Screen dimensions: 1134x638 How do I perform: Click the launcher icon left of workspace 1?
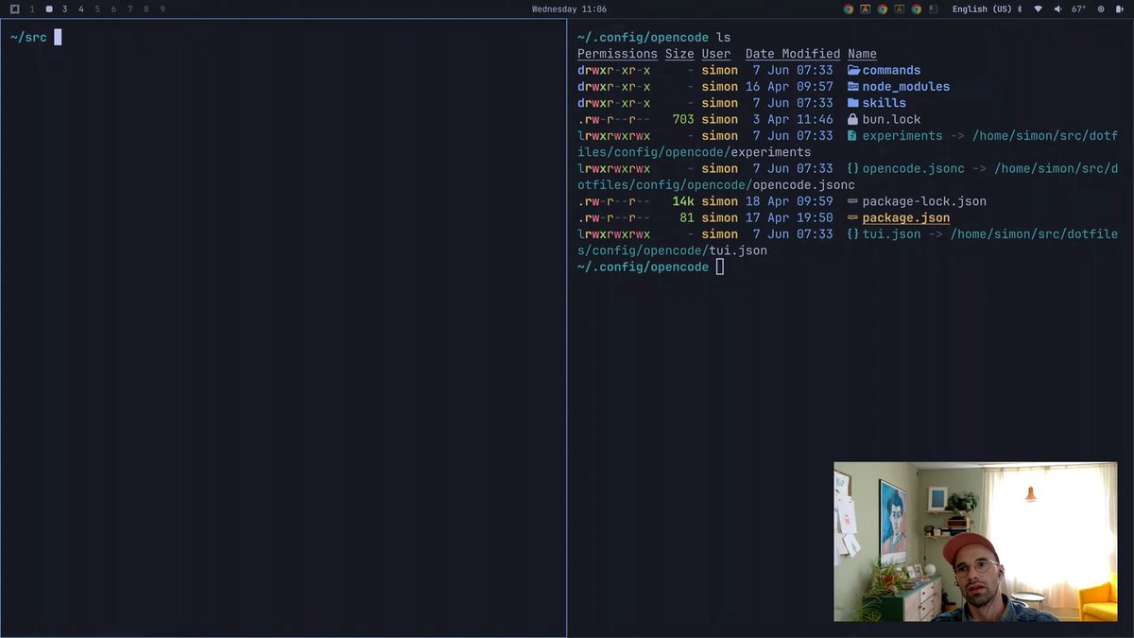click(14, 9)
